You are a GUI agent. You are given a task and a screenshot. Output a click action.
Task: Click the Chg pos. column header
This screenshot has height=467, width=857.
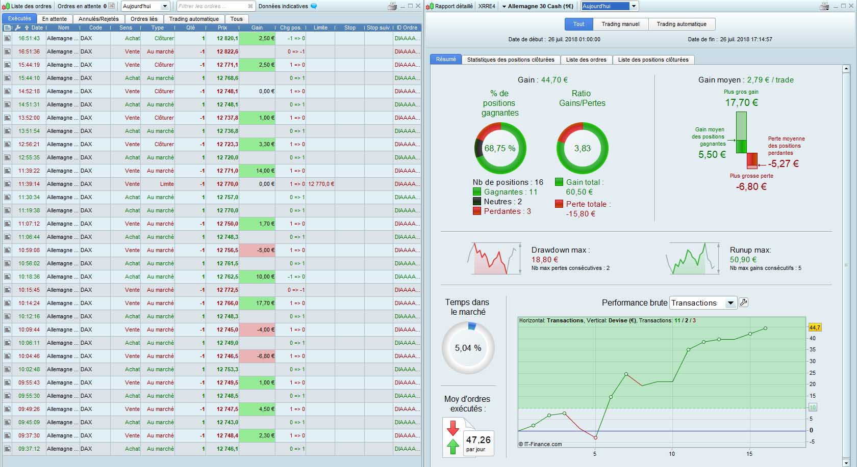291,28
